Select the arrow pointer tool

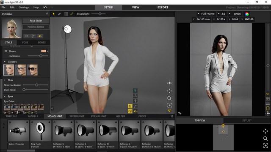[x=54, y=14]
